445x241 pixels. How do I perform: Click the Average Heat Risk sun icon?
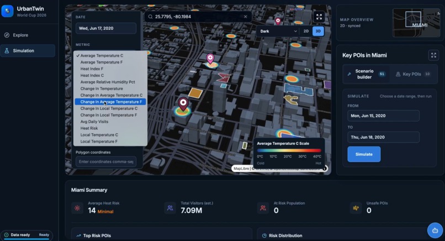coord(77,208)
